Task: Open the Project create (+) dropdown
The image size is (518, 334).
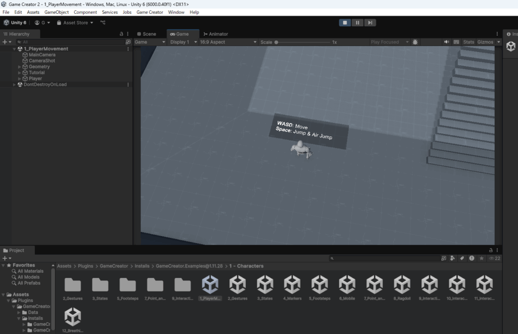Action: tap(7, 258)
